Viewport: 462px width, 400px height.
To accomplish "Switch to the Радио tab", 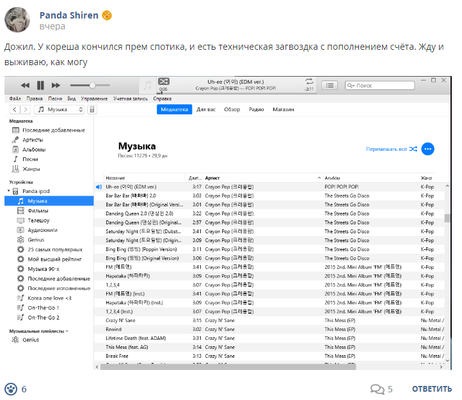I will tap(257, 109).
